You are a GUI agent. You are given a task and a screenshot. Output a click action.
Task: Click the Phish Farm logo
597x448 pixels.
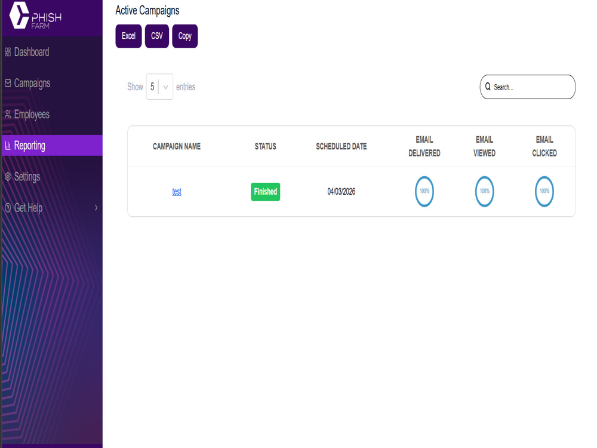coord(35,16)
